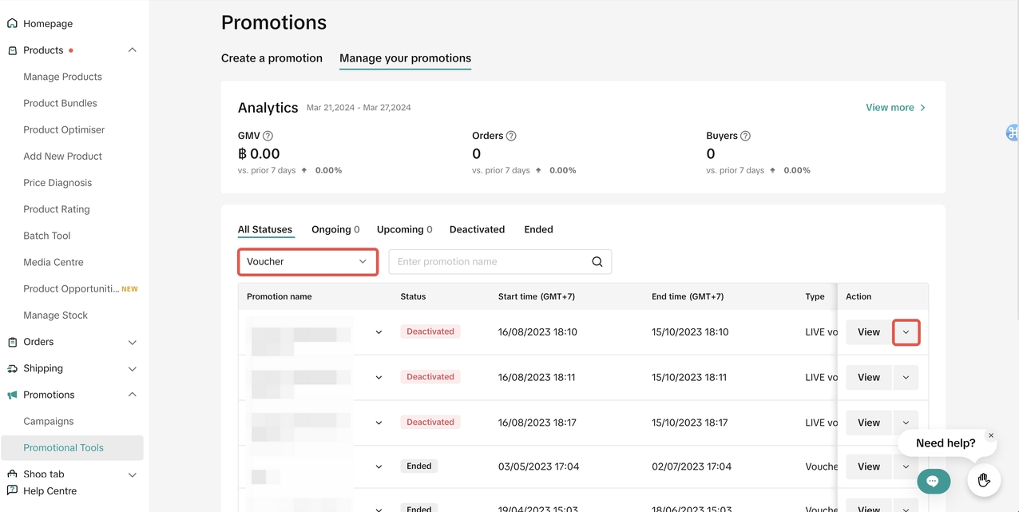Click the search magnifier icon in promotion field
The height and width of the screenshot is (512, 1019).
tap(597, 262)
